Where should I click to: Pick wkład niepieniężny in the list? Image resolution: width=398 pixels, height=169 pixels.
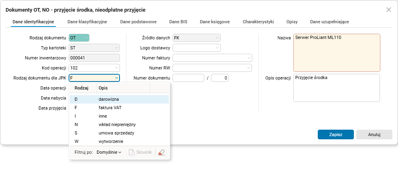[x=117, y=124]
